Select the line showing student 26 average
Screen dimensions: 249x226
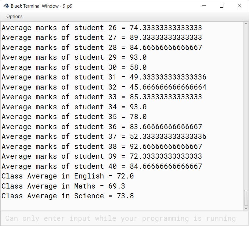[101, 28]
